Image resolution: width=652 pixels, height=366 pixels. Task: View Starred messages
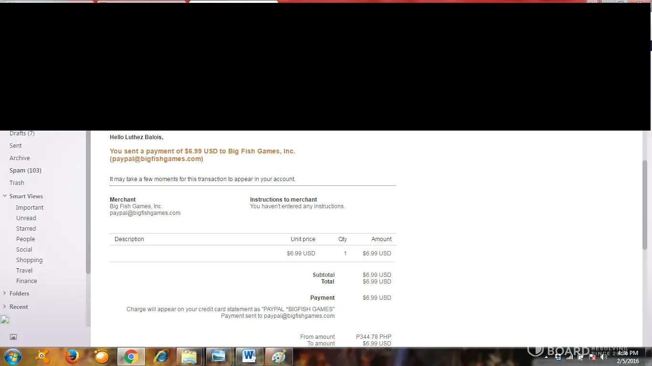pyautogui.click(x=26, y=229)
